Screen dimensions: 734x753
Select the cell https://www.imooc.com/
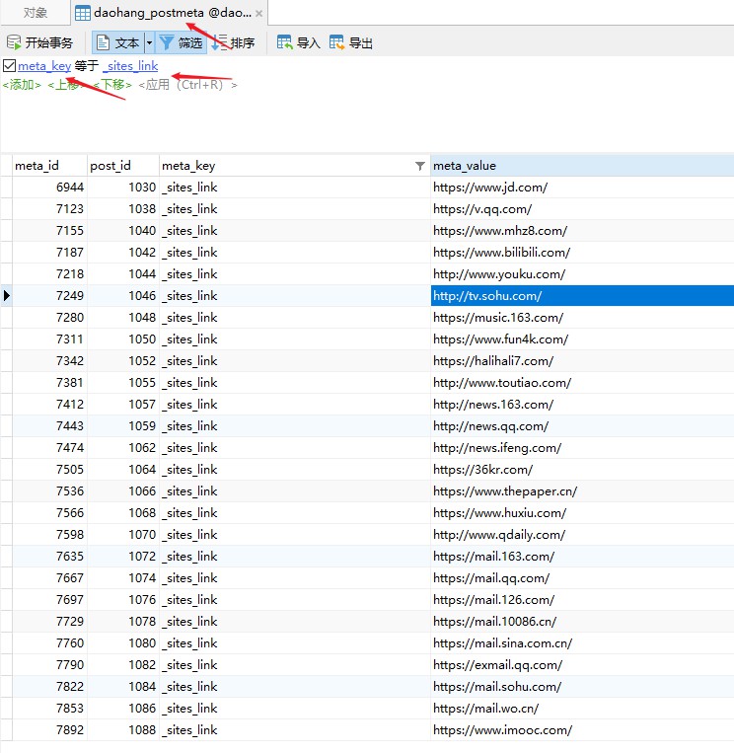582,730
